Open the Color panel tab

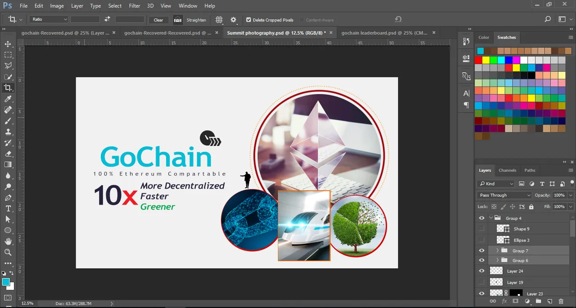484,37
